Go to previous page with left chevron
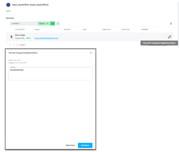This screenshot has width=179, height=152. [x=10, y=45]
